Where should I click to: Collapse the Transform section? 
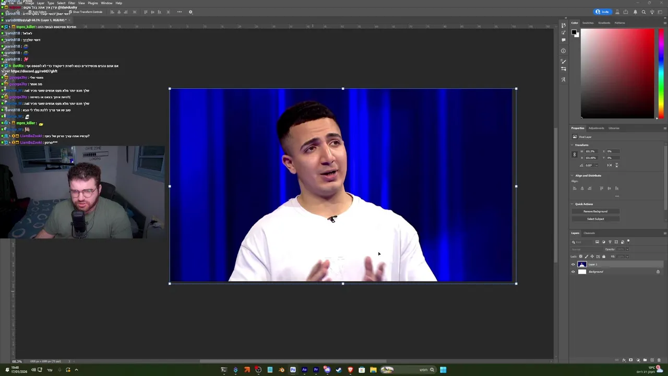(x=572, y=145)
